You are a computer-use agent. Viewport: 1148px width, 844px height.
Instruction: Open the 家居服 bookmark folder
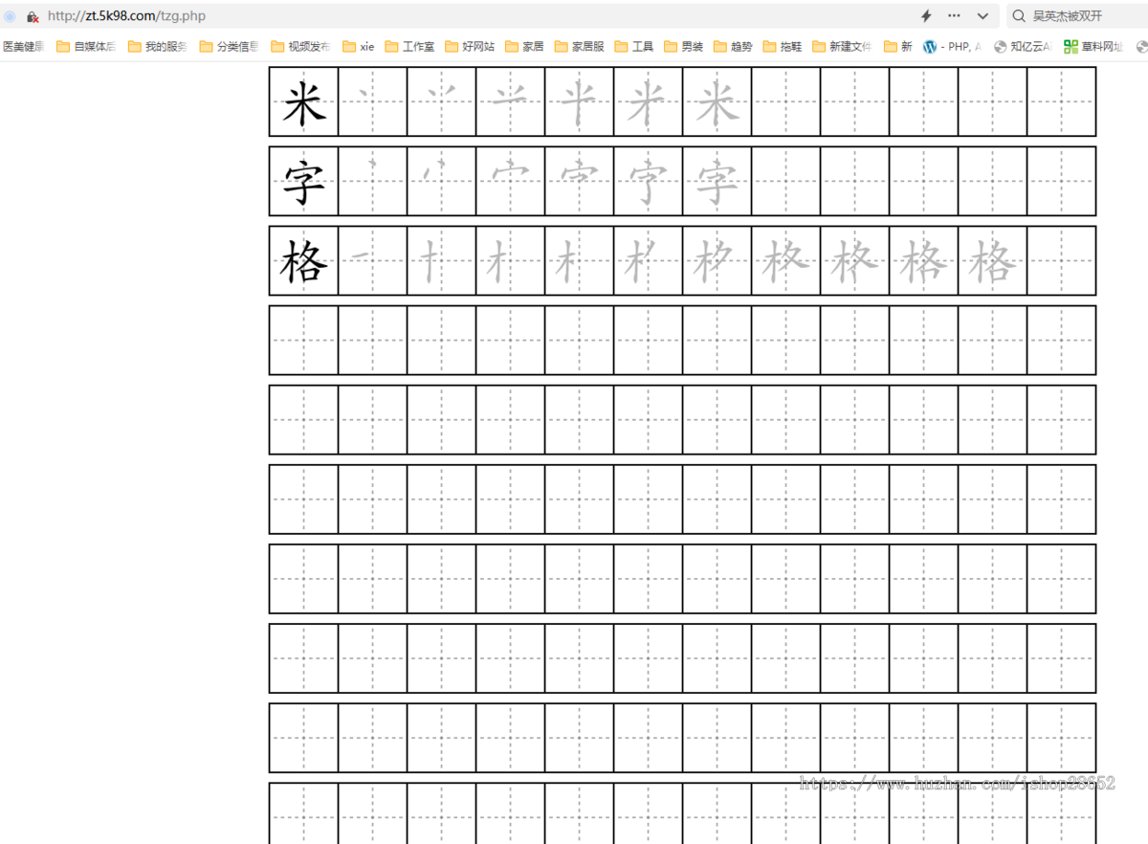point(580,46)
